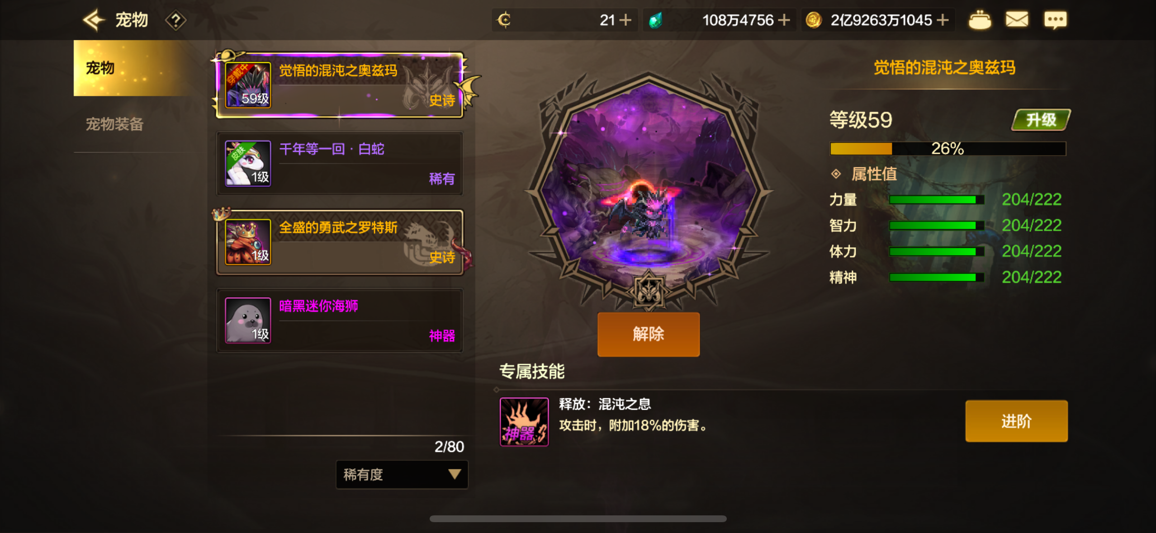Open the pouch bag icon
The width and height of the screenshot is (1156, 533).
point(980,20)
